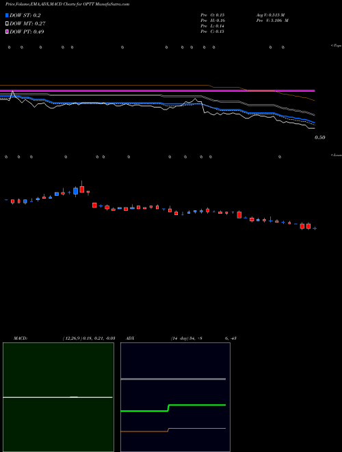Click the chart title mentioning OPTT MunafaSutra.com
This screenshot has width=342, height=452.
point(67,4)
